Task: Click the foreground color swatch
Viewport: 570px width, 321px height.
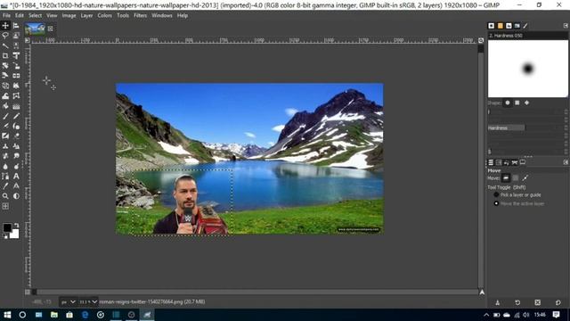Action: [7, 228]
